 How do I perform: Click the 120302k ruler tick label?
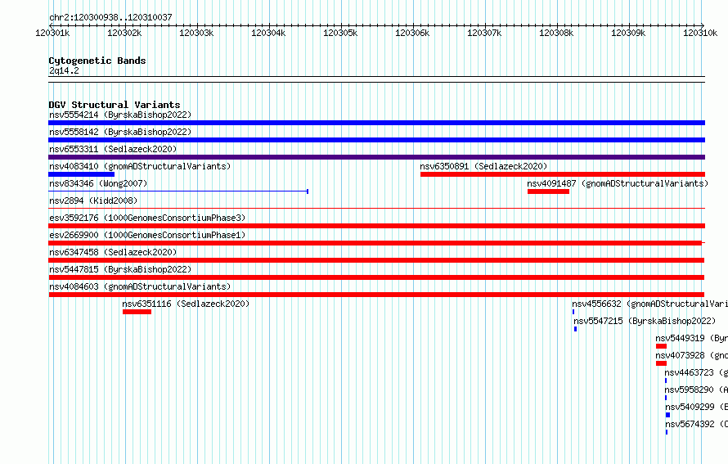(124, 33)
